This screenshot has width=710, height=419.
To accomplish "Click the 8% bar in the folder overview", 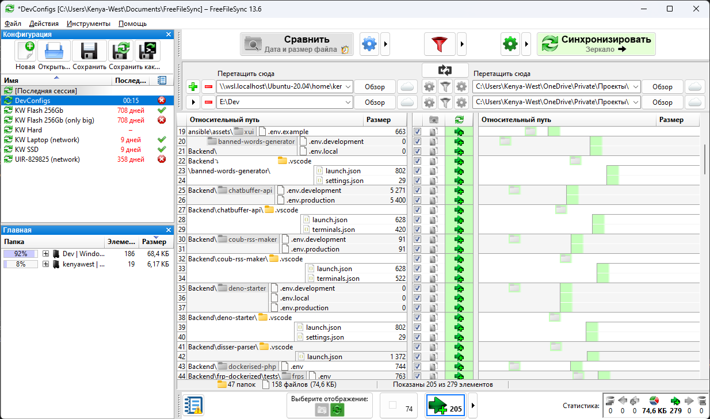I will (21, 264).
